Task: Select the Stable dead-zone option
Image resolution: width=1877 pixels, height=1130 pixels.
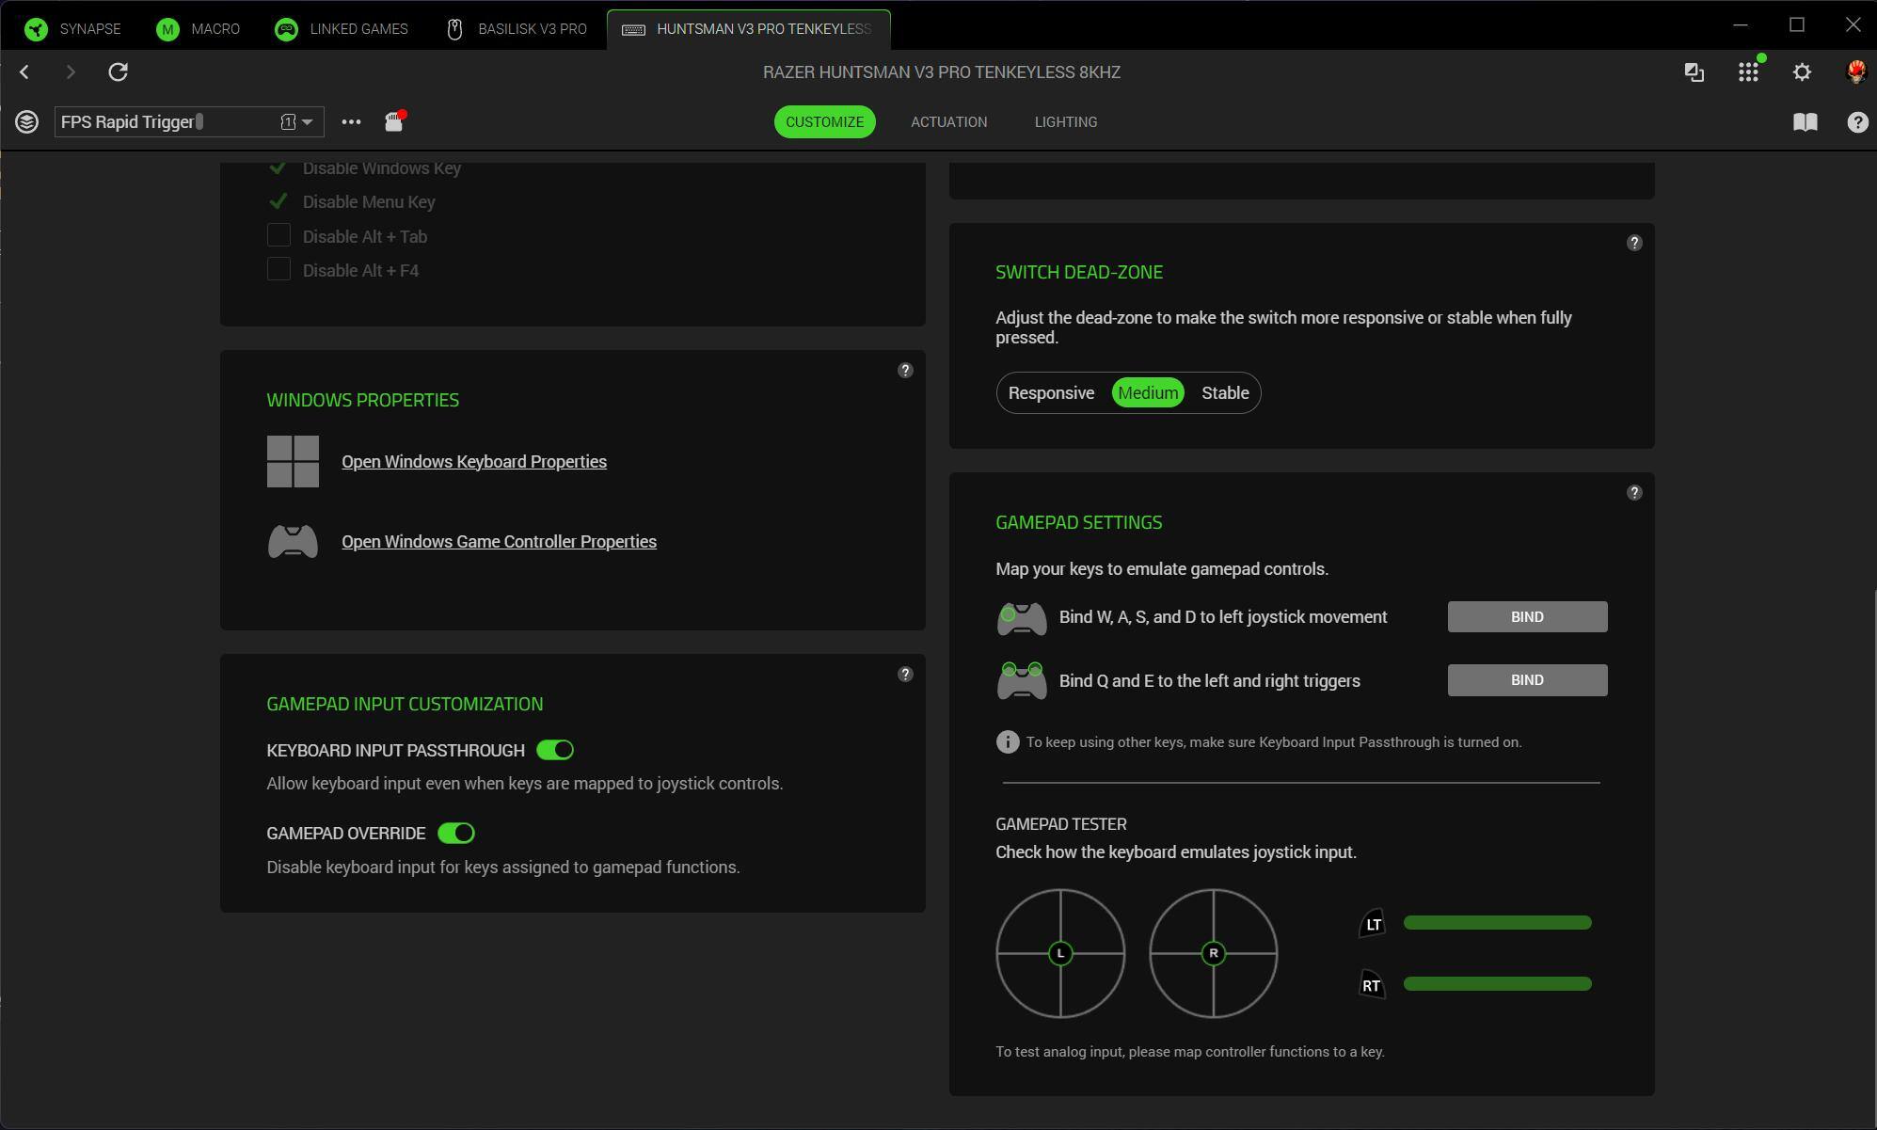Action: click(1224, 393)
